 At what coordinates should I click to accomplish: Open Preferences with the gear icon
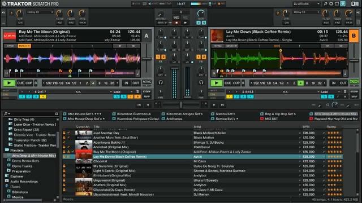pos(331,4)
